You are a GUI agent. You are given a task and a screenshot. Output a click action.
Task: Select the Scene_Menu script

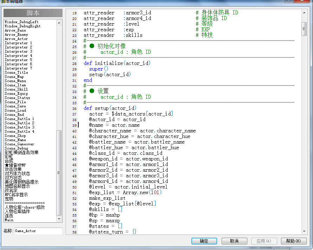(15, 81)
